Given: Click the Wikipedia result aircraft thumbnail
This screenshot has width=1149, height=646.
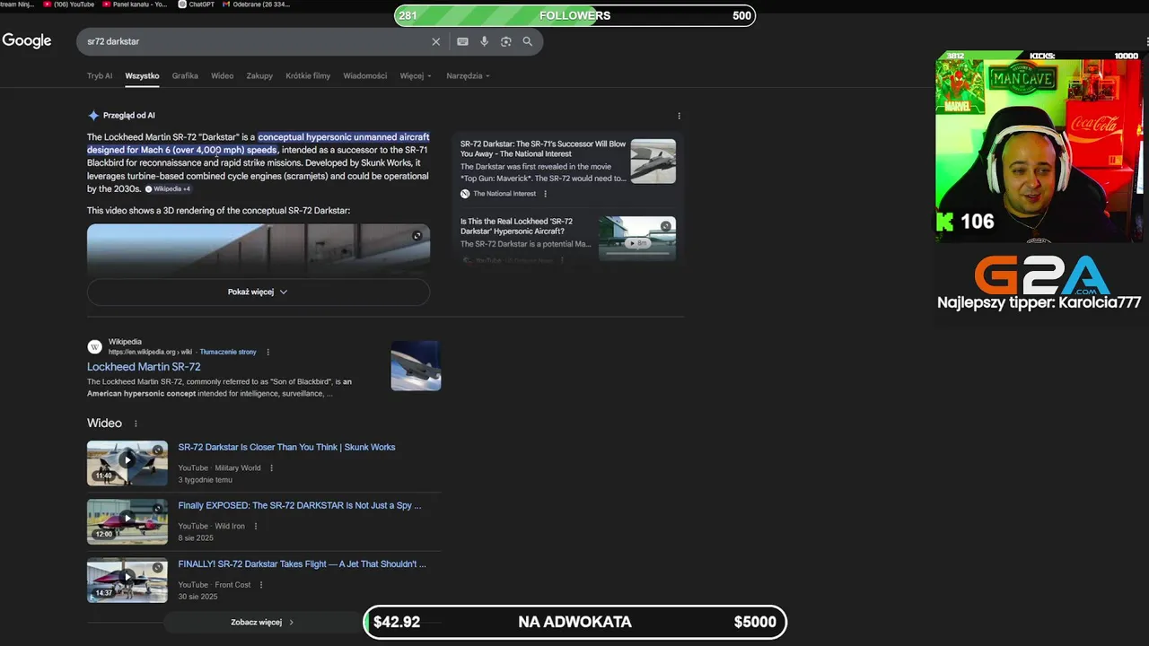Looking at the screenshot, I should [416, 366].
